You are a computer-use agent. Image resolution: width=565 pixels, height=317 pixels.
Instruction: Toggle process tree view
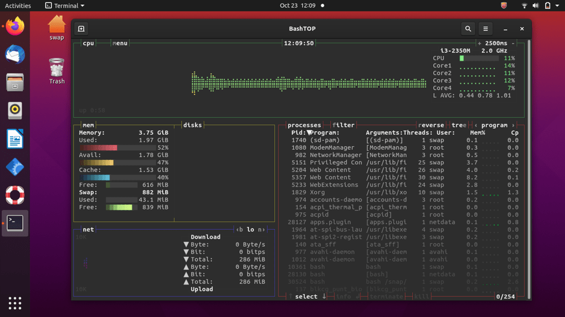tap(458, 125)
